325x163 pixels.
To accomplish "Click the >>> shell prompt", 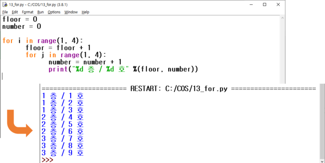I will (x=47, y=160).
